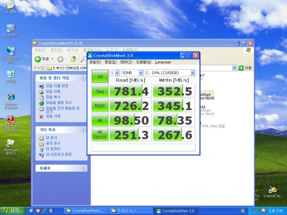Click the 시작 Start button
Viewport: 287px width, 215px height.
pyautogui.click(x=12, y=210)
